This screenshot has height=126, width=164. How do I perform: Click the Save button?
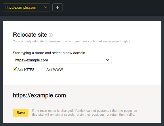tap(21, 113)
